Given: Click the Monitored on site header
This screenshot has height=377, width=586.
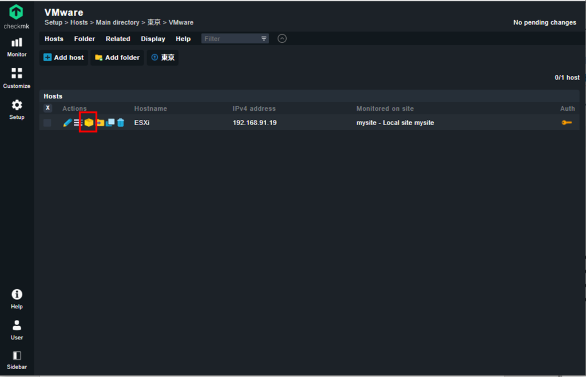Looking at the screenshot, I should (385, 109).
